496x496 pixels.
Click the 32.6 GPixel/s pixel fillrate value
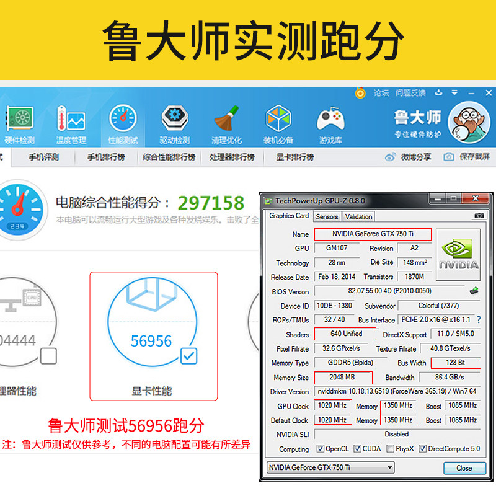(341, 348)
